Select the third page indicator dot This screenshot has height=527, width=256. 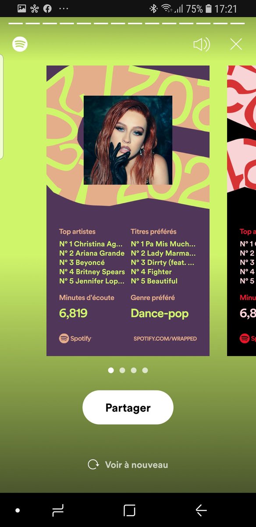(134, 370)
